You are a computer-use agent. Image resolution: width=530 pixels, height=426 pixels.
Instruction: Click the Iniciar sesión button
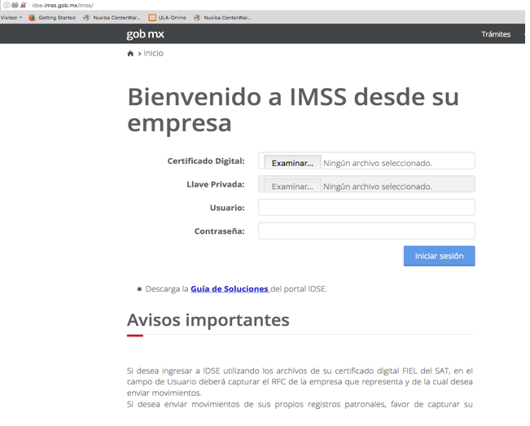pyautogui.click(x=439, y=256)
